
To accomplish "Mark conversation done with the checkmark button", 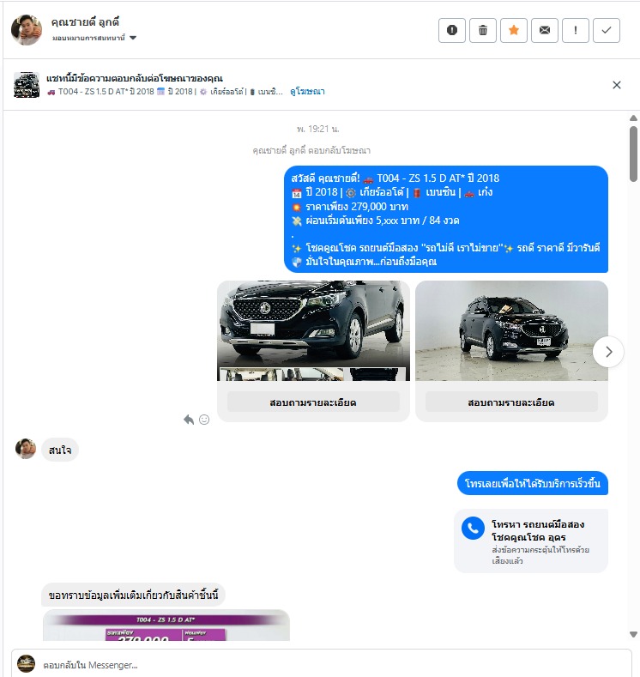I will 607,30.
